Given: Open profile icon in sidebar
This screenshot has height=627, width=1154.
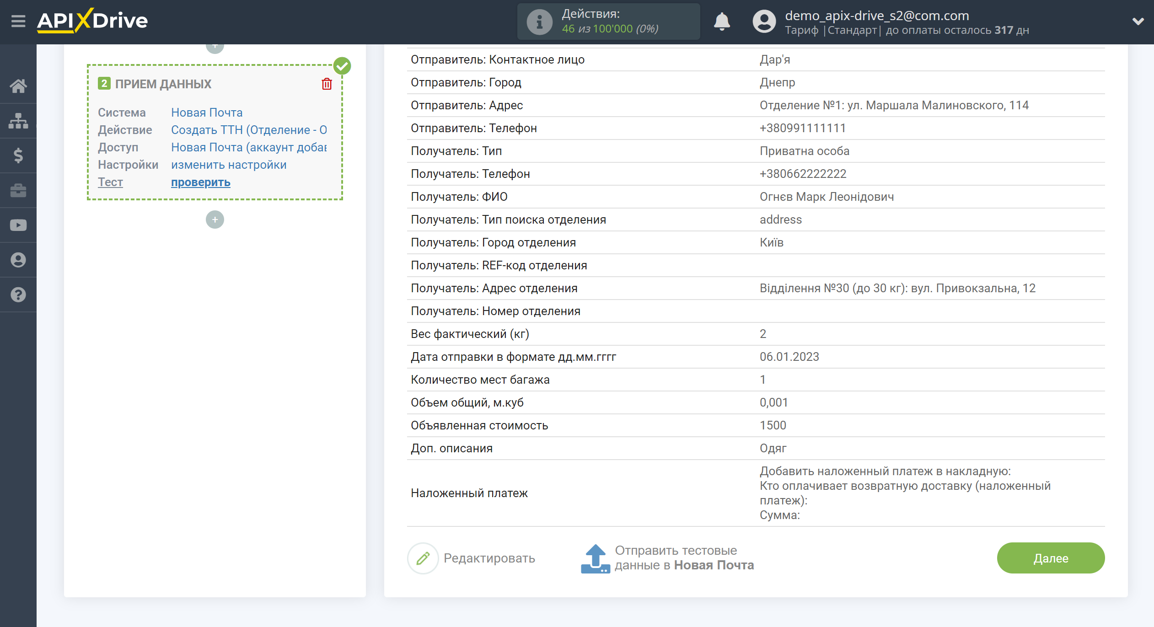Looking at the screenshot, I should 18,260.
